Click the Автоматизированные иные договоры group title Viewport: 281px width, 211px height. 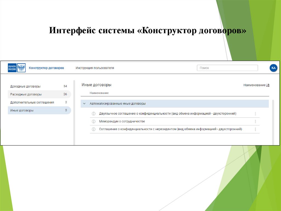117,103
